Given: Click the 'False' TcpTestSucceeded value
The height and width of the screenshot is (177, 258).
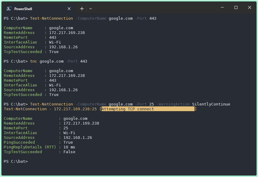Looking at the screenshot, I should [69, 152].
